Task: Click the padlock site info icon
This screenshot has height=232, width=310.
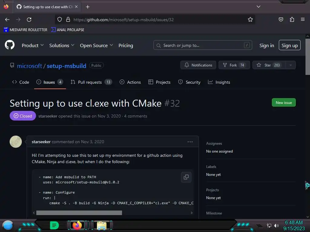Action: click(68, 20)
